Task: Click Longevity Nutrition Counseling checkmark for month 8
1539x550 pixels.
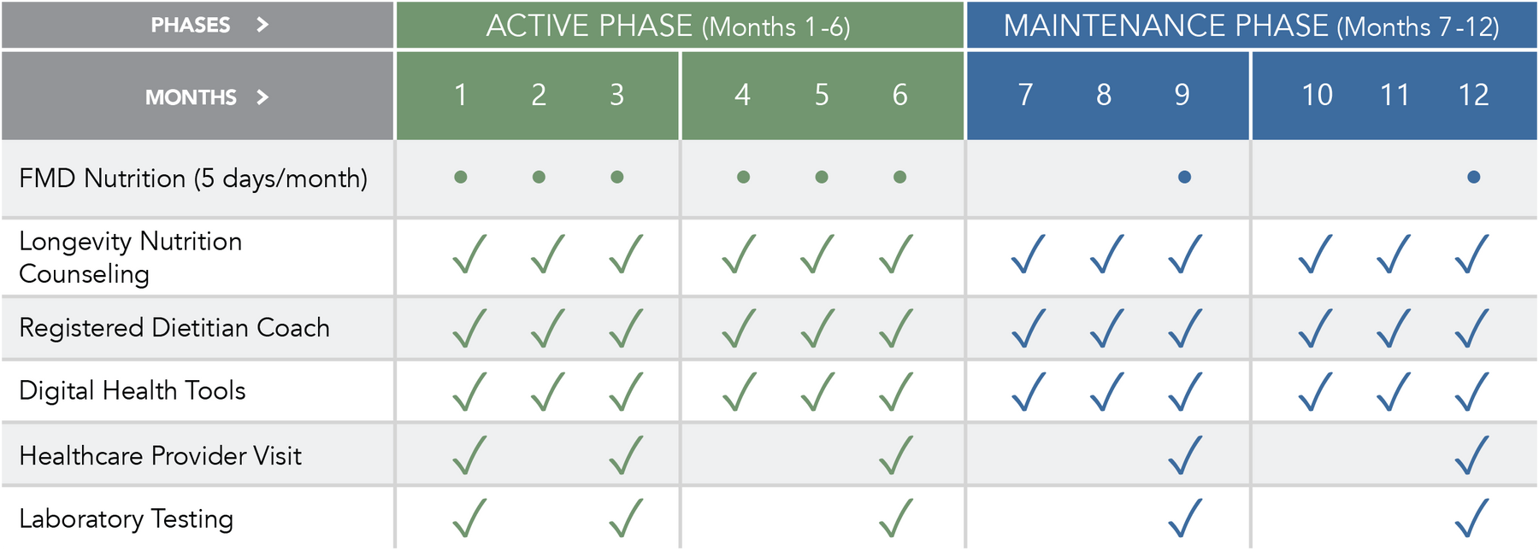Action: [1106, 255]
